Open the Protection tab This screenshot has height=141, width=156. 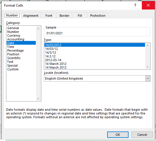98,16
